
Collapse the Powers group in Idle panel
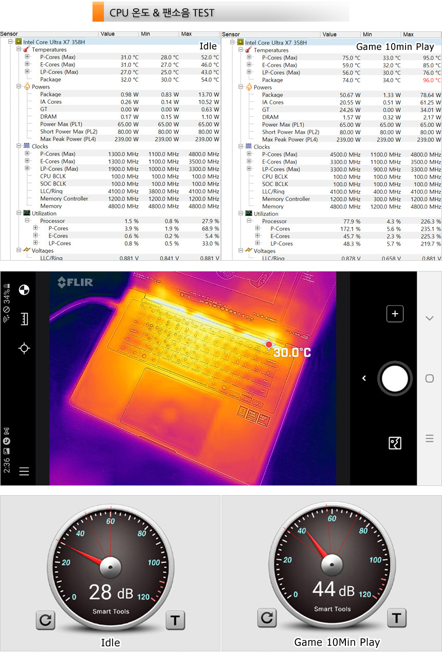click(19, 87)
